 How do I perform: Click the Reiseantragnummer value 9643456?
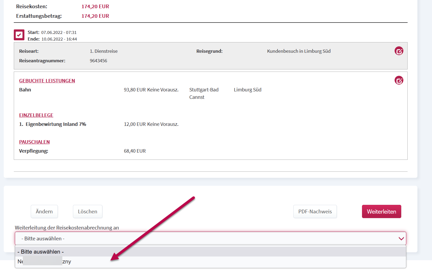[x=98, y=61]
